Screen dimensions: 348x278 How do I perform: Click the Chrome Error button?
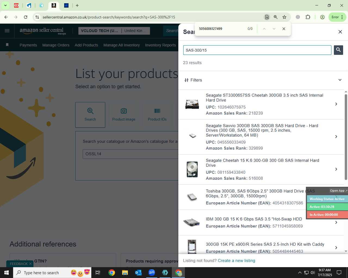pyautogui.click(x=337, y=17)
